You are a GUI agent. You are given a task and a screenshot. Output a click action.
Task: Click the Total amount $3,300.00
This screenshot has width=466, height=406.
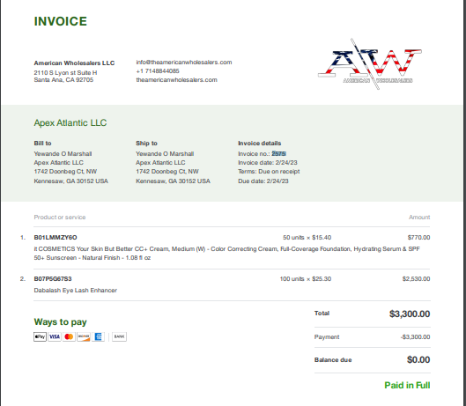click(x=410, y=314)
